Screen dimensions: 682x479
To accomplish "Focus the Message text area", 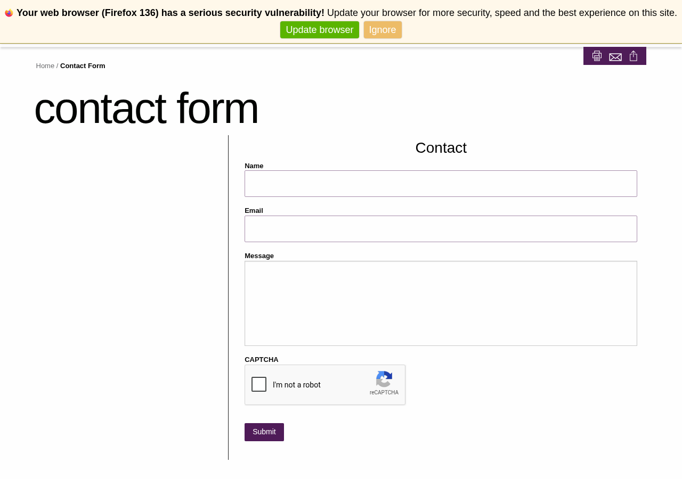I will click(x=441, y=303).
